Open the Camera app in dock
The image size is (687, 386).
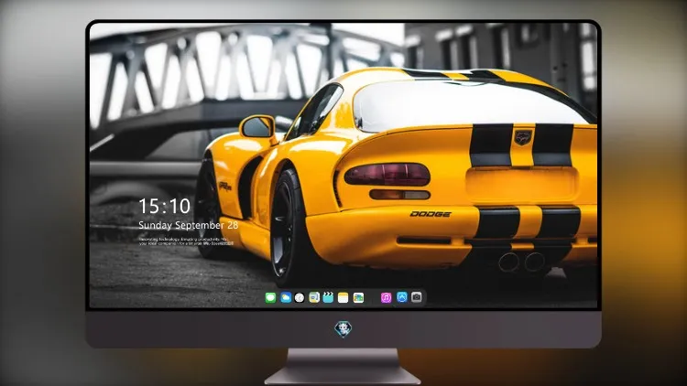(x=417, y=297)
